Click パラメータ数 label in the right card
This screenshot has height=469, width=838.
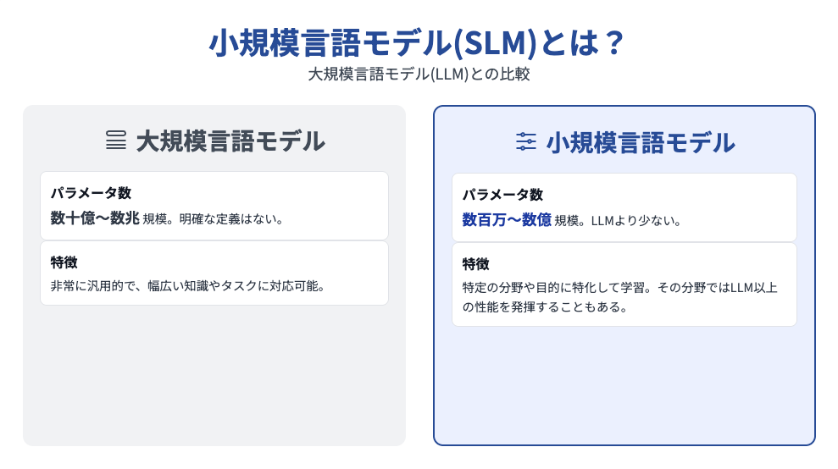click(x=502, y=195)
